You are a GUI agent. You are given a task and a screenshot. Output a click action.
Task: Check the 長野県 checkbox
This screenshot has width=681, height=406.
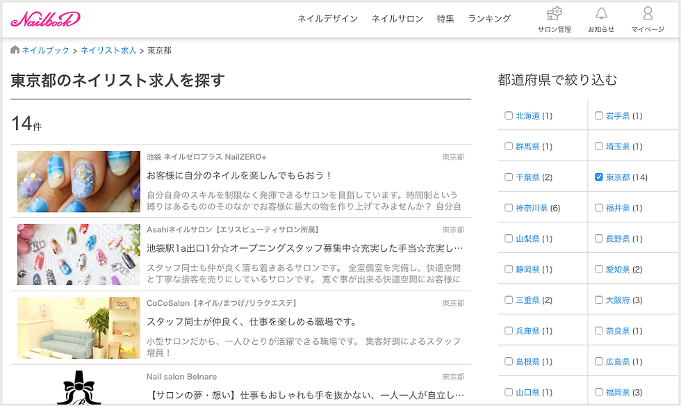click(598, 238)
